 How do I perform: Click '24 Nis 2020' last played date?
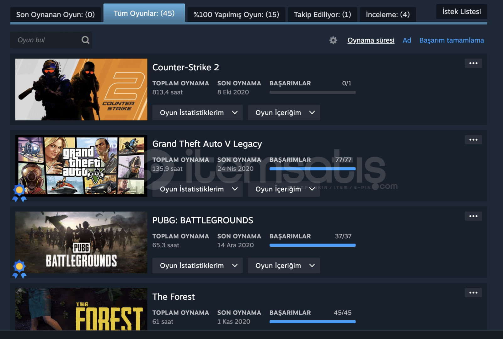(x=235, y=169)
